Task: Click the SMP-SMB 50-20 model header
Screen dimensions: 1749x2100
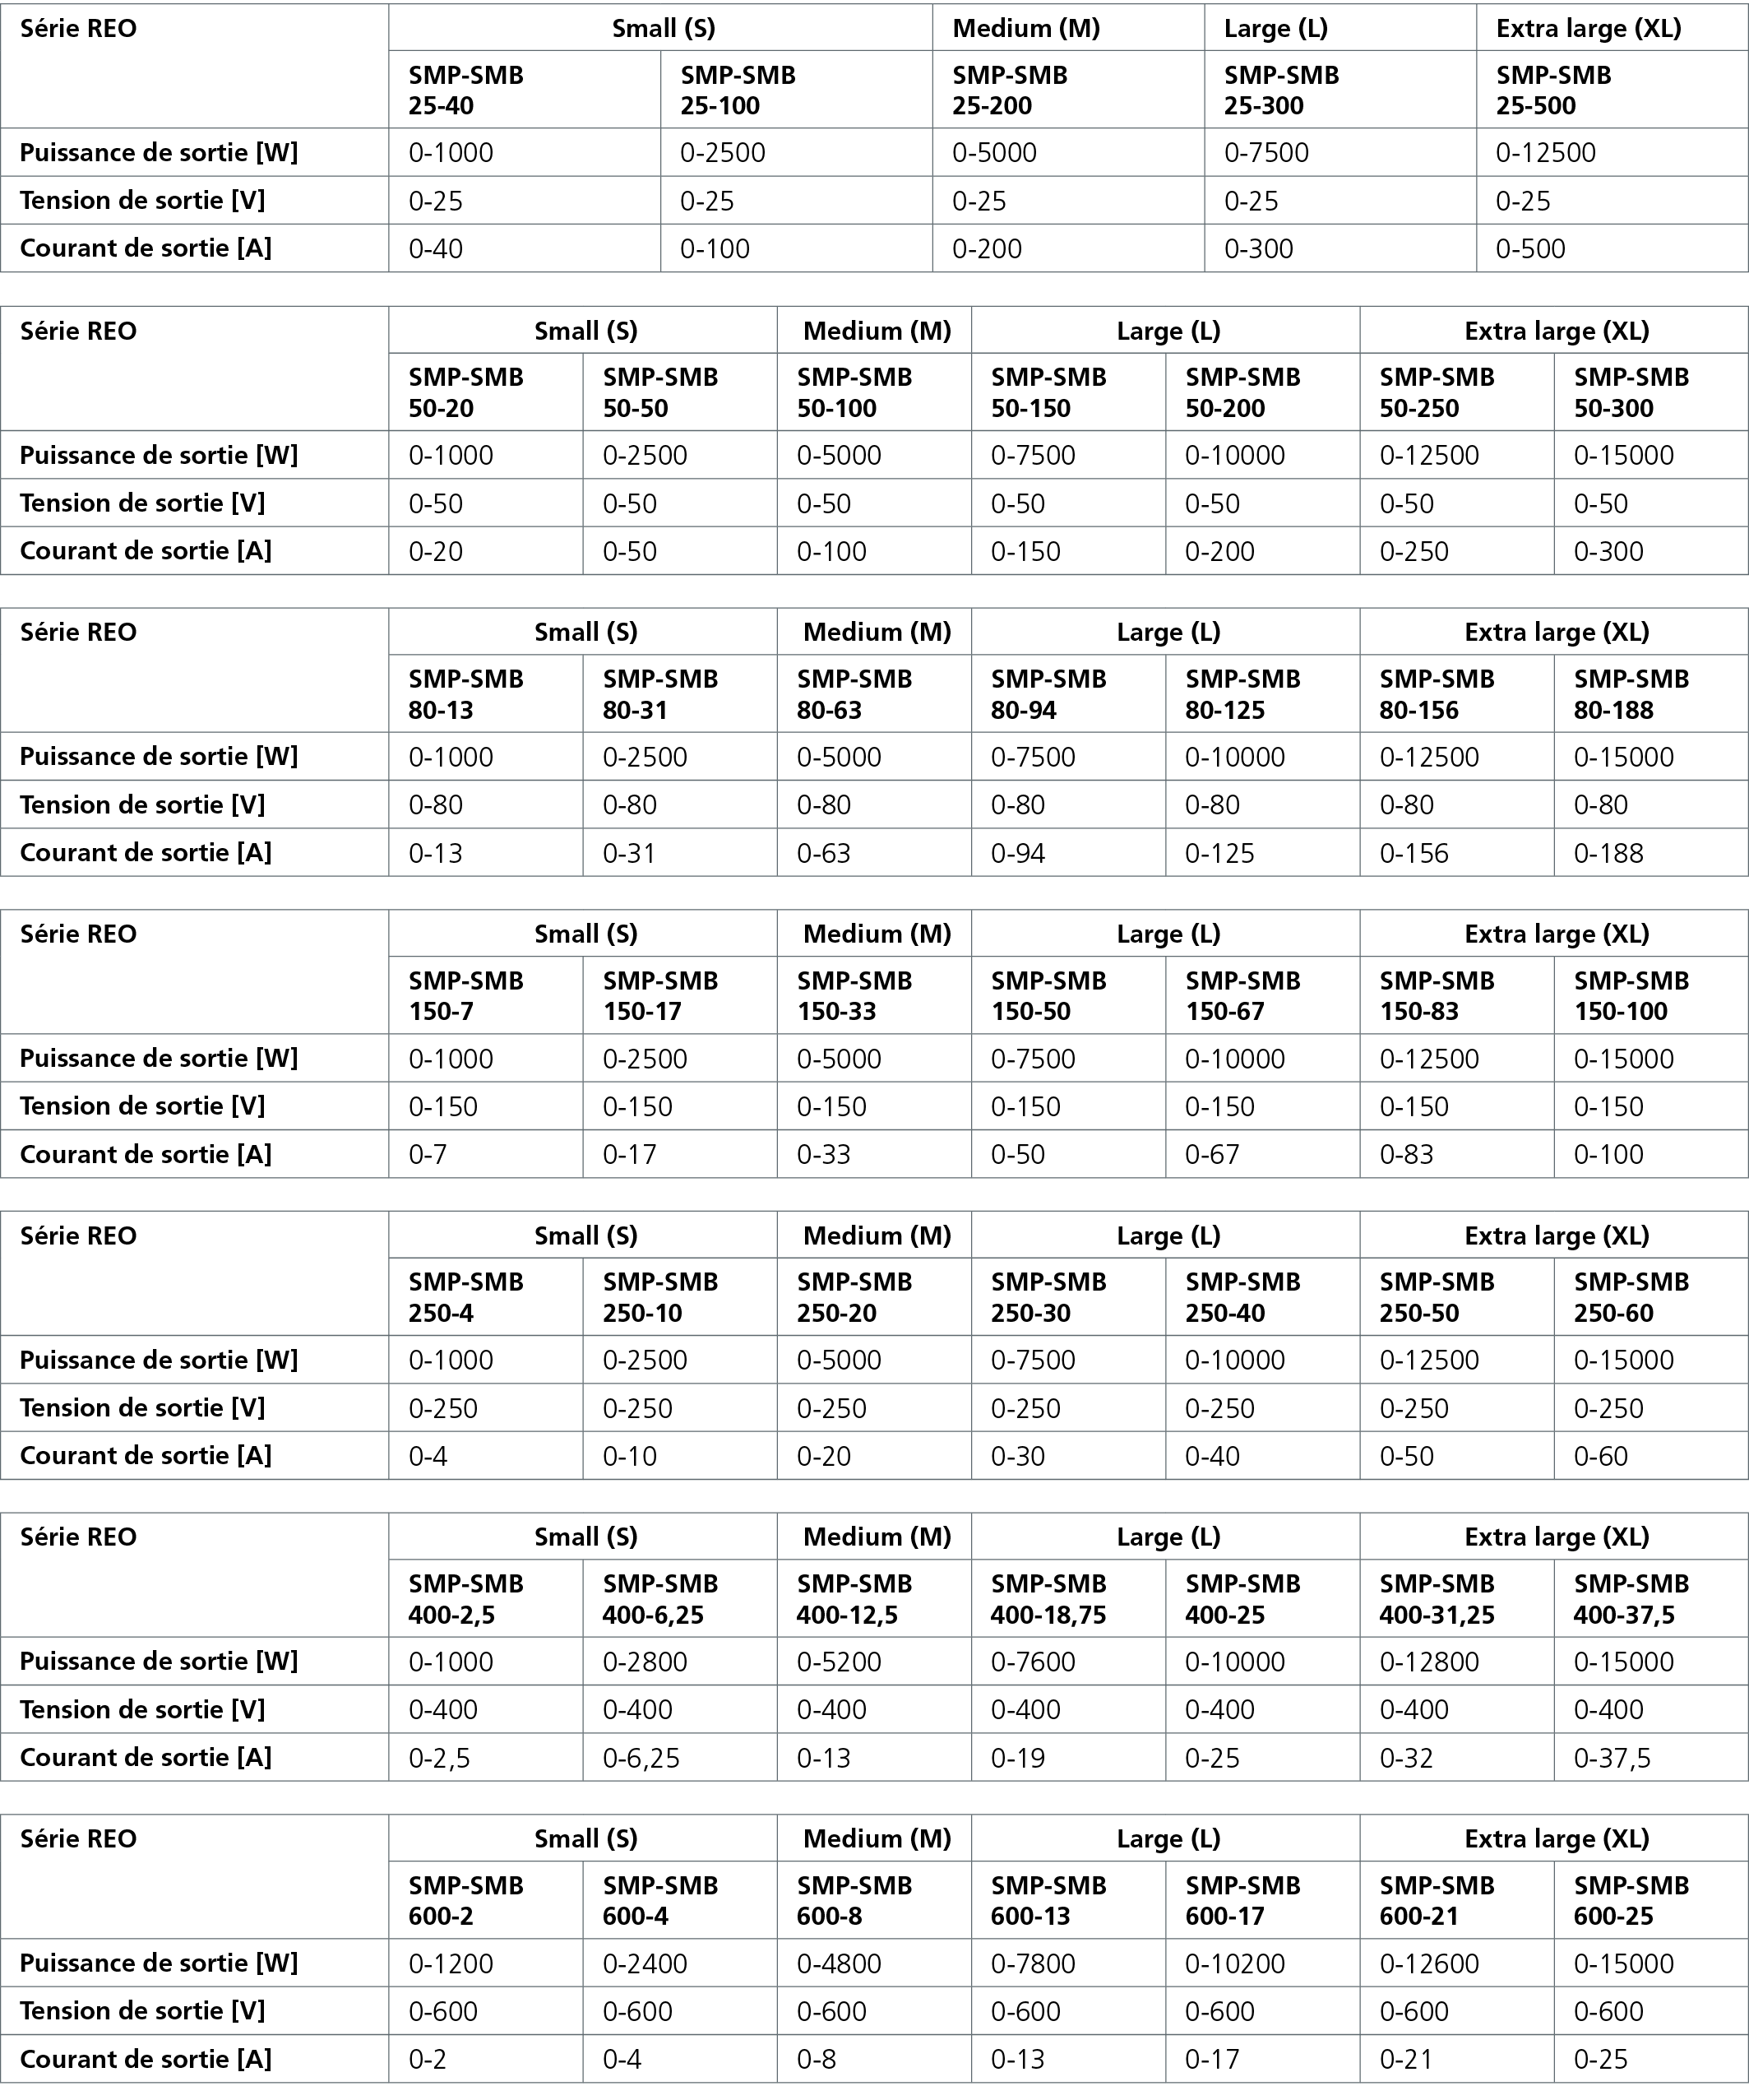Action: tap(465, 392)
